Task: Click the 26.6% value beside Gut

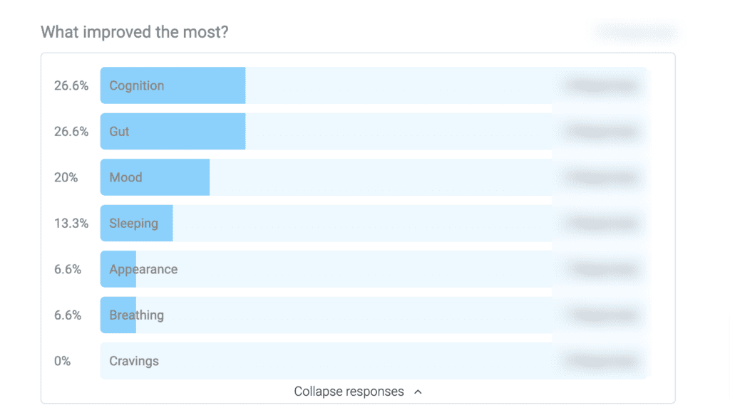Action: point(71,132)
